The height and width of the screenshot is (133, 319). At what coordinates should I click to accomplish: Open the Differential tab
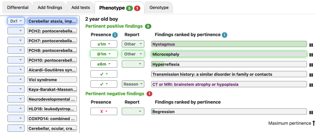click(x=18, y=8)
